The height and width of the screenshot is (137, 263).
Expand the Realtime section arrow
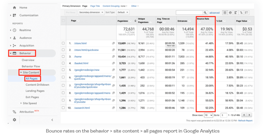click(x=11, y=30)
